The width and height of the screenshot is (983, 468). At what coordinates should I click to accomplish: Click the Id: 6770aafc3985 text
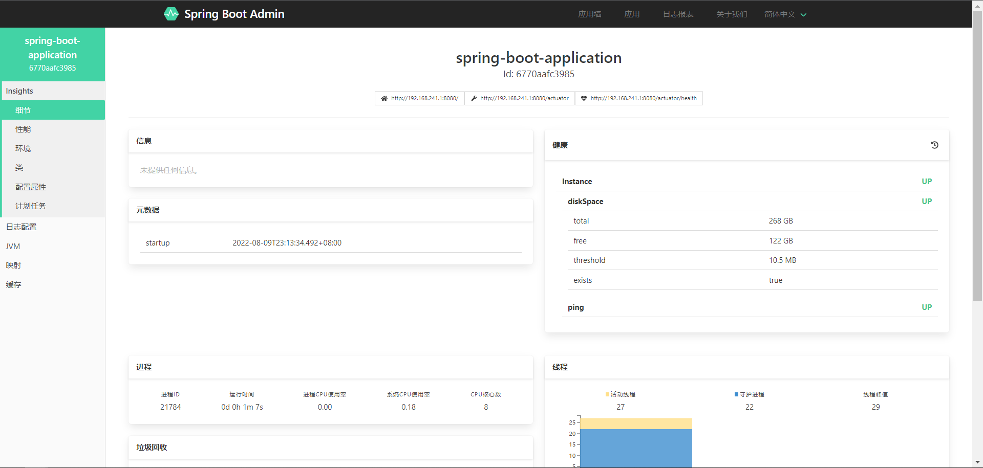539,74
